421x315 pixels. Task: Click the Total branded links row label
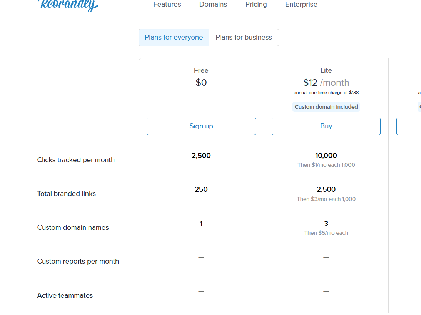pyautogui.click(x=67, y=194)
